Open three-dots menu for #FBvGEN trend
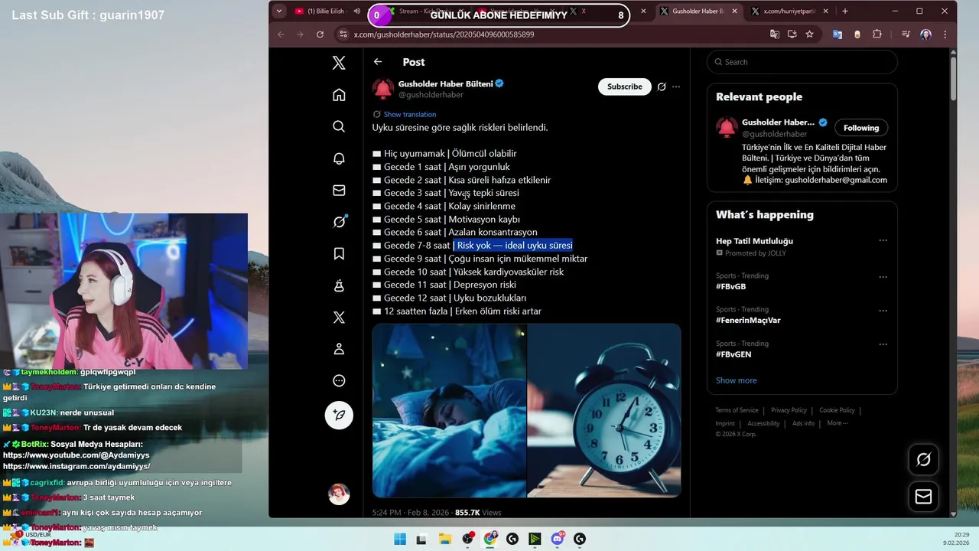979x551 pixels. [883, 344]
